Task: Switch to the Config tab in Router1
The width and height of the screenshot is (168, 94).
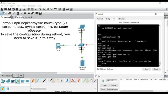Action: pyautogui.click(x=108, y=19)
